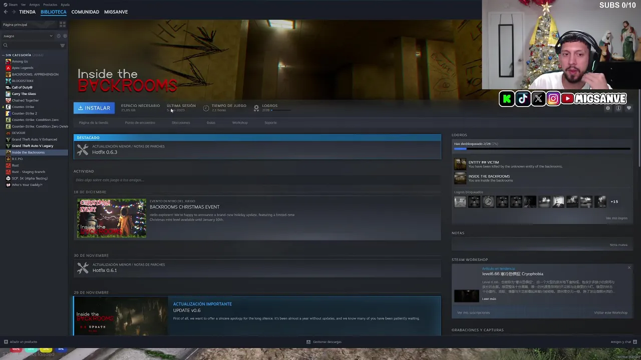Click Leer más in Workshop article

[489, 299]
